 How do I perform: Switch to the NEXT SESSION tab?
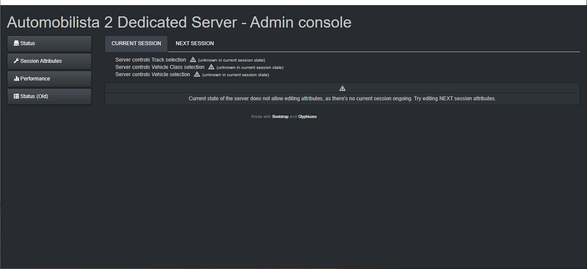[x=195, y=43]
